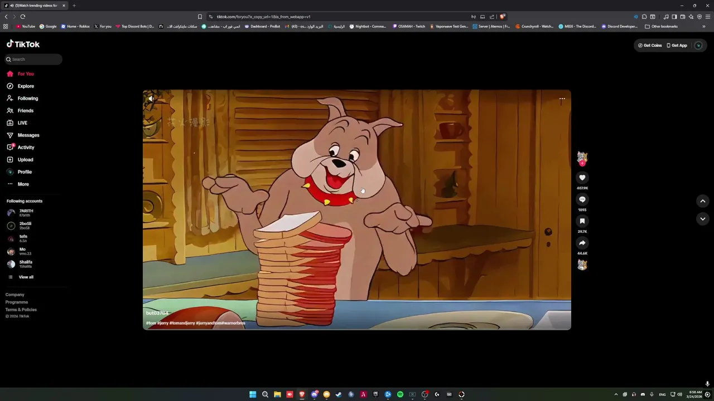Open Windows taskbar search
This screenshot has width=714, height=401.
(265, 394)
